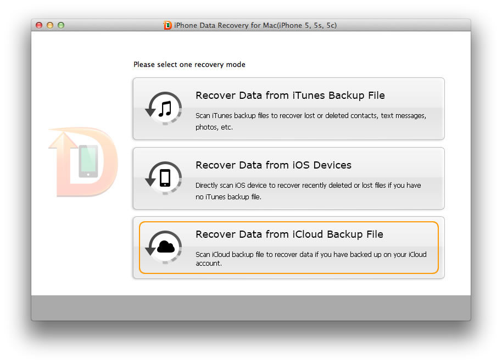Click the iTunes music note recovery icon
The height and width of the screenshot is (364, 502).
(x=164, y=109)
